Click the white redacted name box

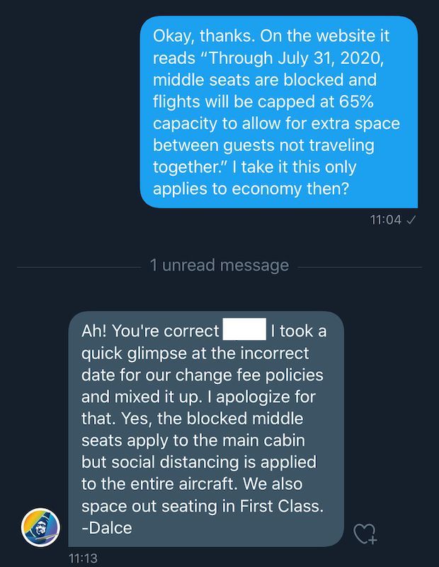(x=244, y=329)
